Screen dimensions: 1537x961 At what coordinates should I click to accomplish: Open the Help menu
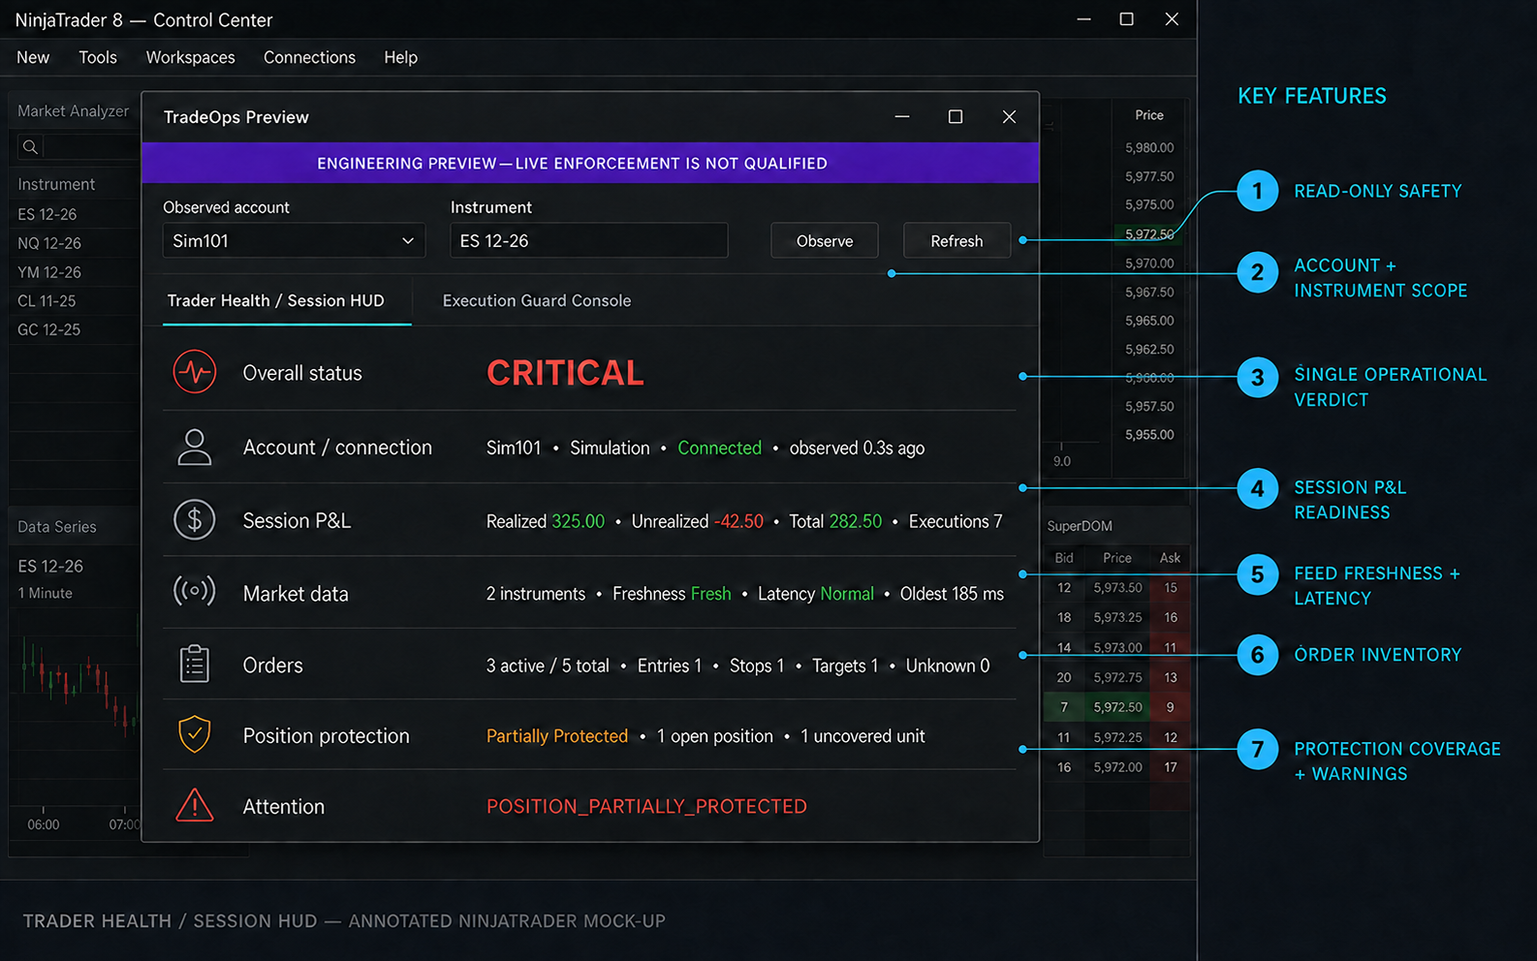[x=400, y=57]
